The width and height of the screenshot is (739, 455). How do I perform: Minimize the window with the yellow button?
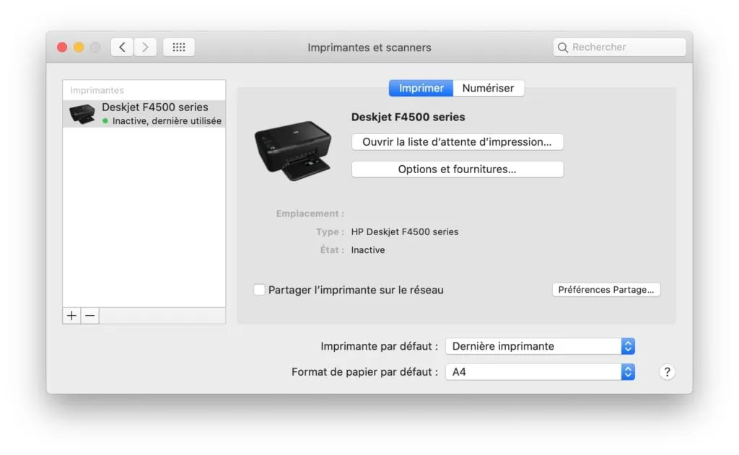(79, 47)
